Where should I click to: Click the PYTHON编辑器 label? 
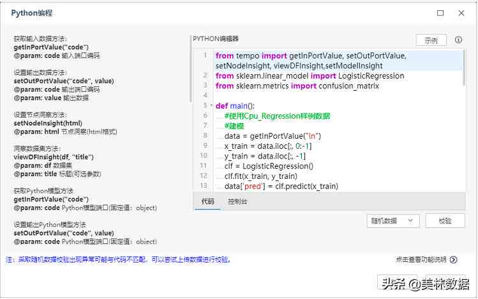[x=216, y=39]
